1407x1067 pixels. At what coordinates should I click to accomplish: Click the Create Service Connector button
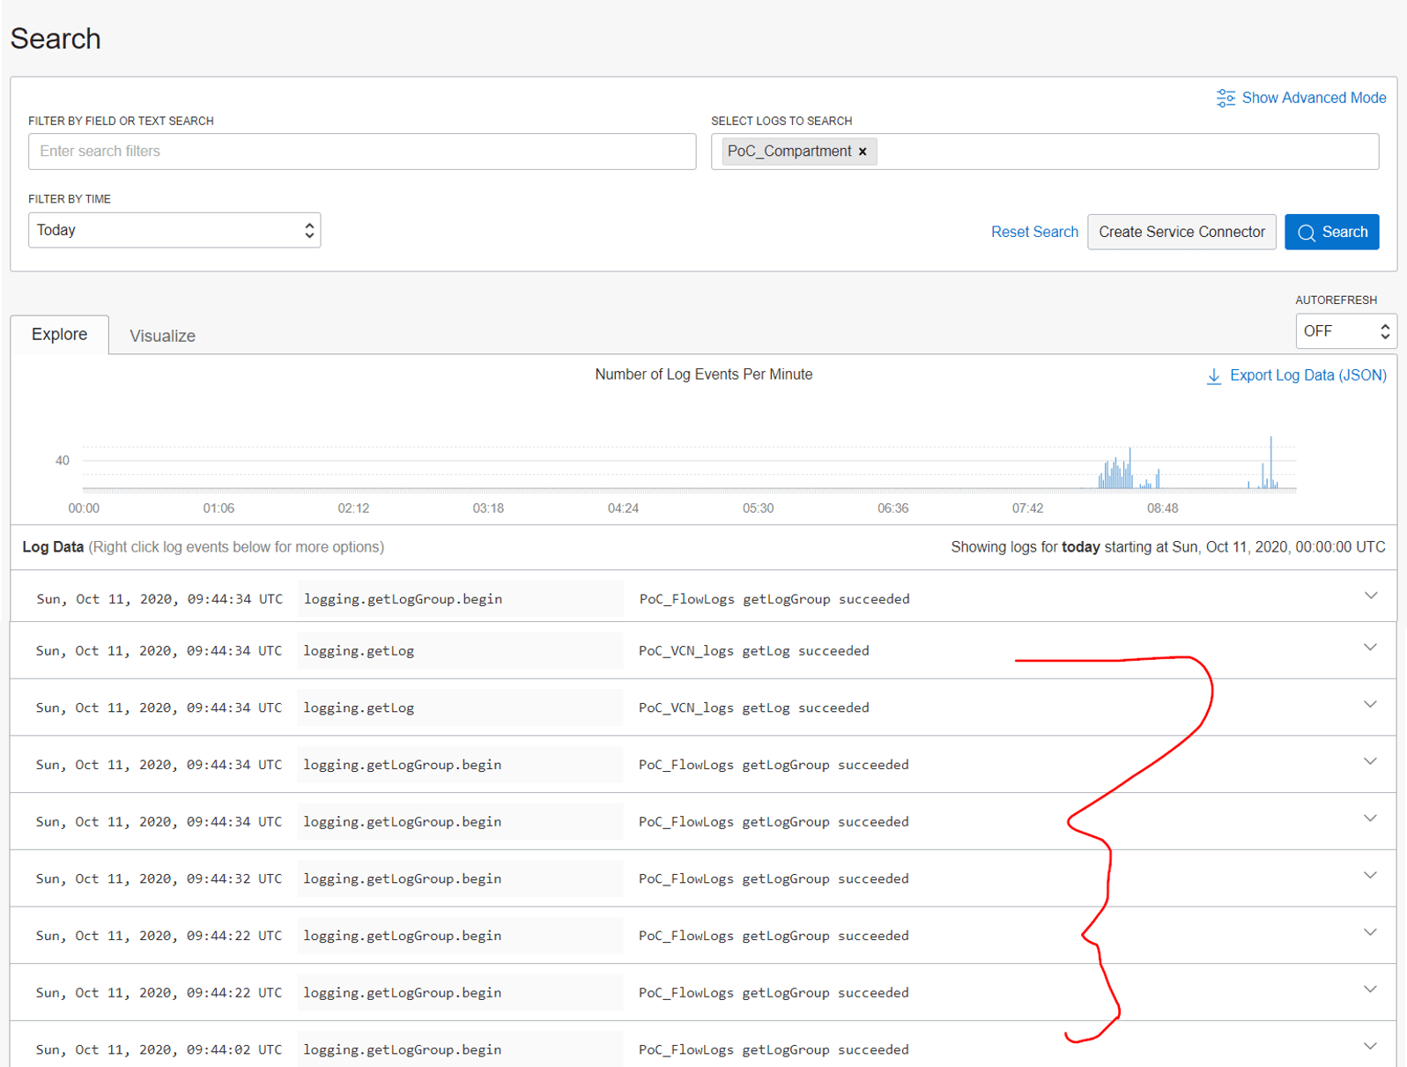(x=1181, y=232)
